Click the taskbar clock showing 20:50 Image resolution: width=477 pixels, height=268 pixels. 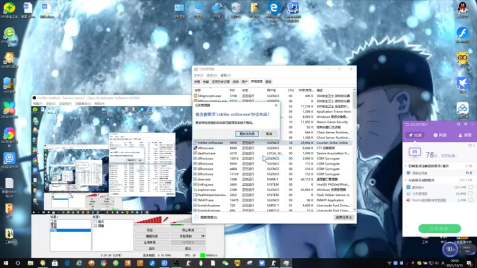tap(455, 263)
